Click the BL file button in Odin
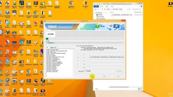The height and width of the screenshot is (97, 173). (x=84, y=54)
